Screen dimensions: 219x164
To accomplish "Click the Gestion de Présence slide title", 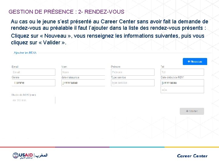I will coord(66,12).
